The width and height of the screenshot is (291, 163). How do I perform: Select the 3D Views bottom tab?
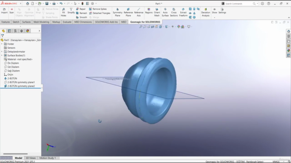[30, 158]
